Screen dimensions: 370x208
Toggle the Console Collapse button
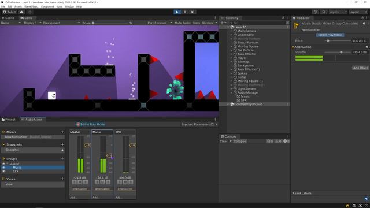coord(239,141)
